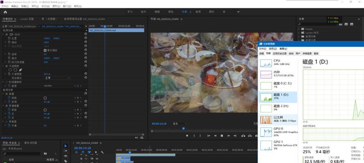Open 媒体浏览器 panel tab
Viewport: 364px width, 163px height.
tap(30, 143)
